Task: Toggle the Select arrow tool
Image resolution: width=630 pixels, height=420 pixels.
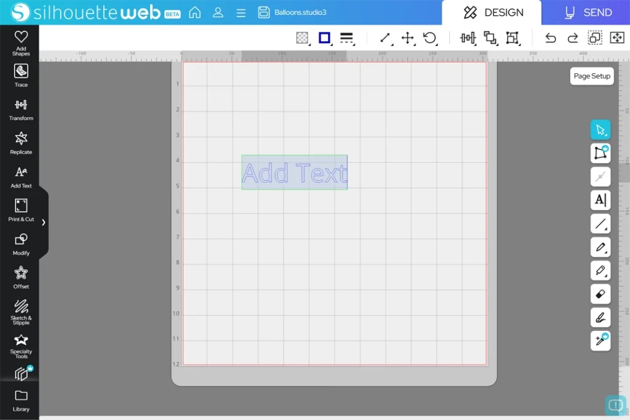Action: click(600, 130)
